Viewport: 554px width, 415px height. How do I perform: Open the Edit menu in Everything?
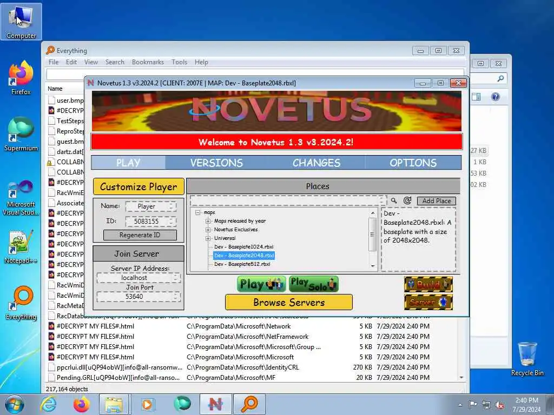71,62
